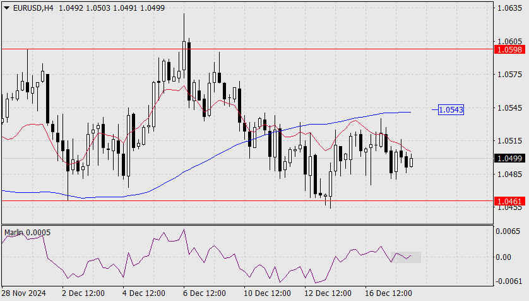Image resolution: width=529 pixels, height=301 pixels.
Task: Click the Marlin 0.0005 indicator label
Action: tap(27, 233)
